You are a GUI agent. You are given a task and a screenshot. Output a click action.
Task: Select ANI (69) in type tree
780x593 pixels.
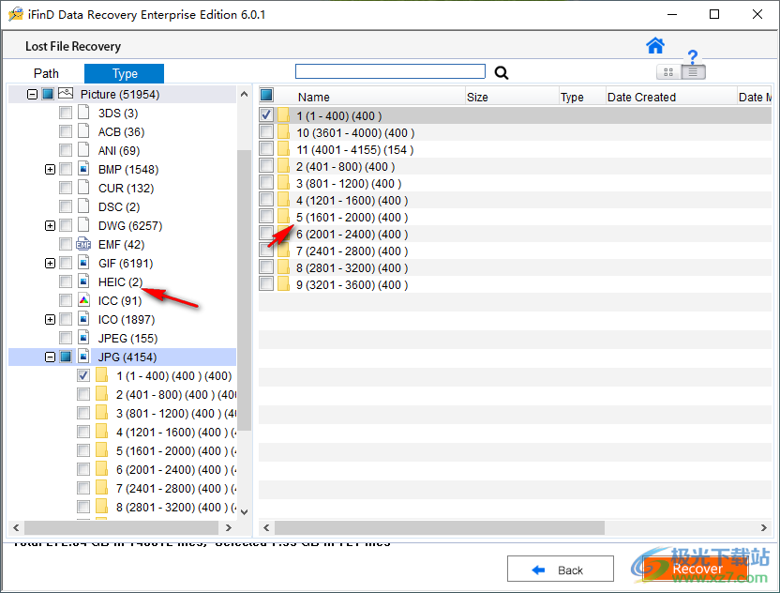tap(119, 150)
